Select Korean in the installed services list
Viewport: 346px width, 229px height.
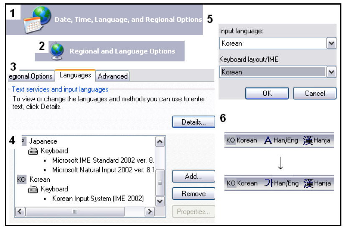coord(40,180)
